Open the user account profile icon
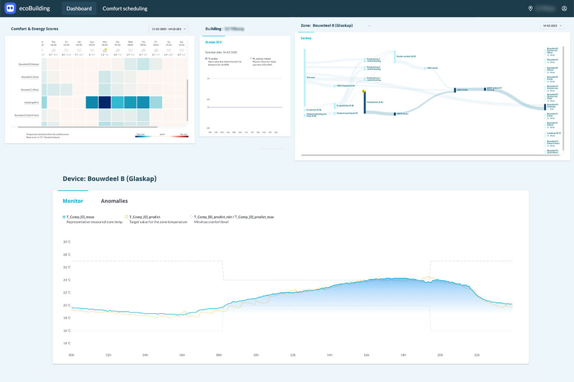This screenshot has height=382, width=574. tap(564, 9)
